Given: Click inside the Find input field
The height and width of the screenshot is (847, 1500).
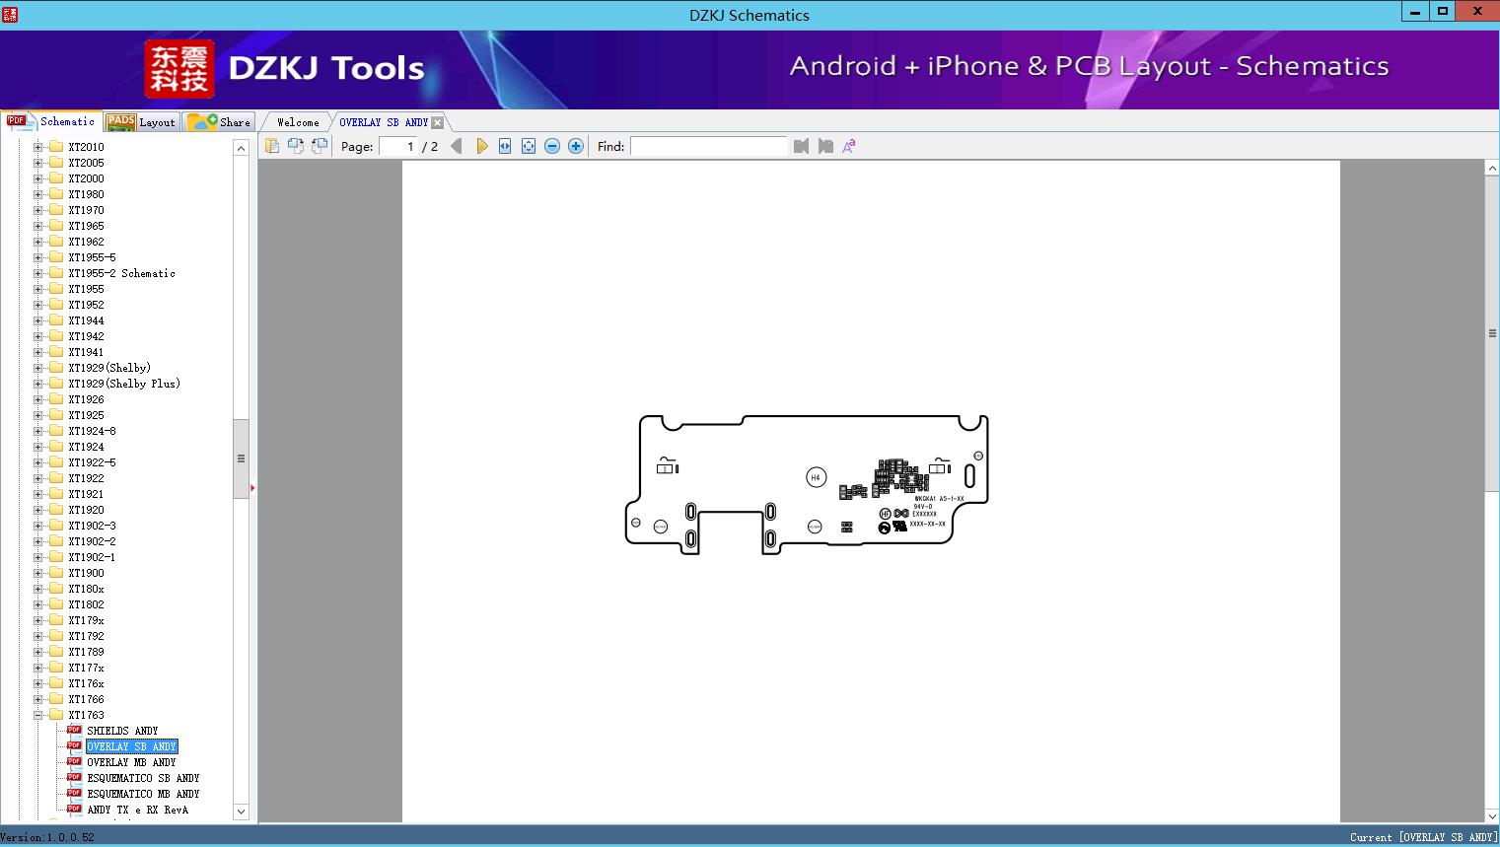Looking at the screenshot, I should [708, 146].
